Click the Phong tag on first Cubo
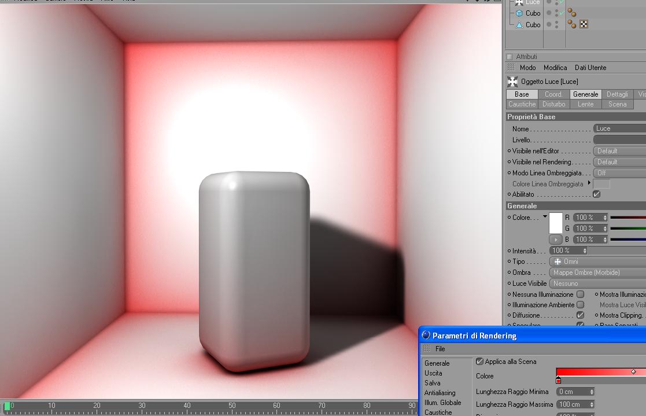Viewport: 646px width, 416px height. tap(572, 13)
